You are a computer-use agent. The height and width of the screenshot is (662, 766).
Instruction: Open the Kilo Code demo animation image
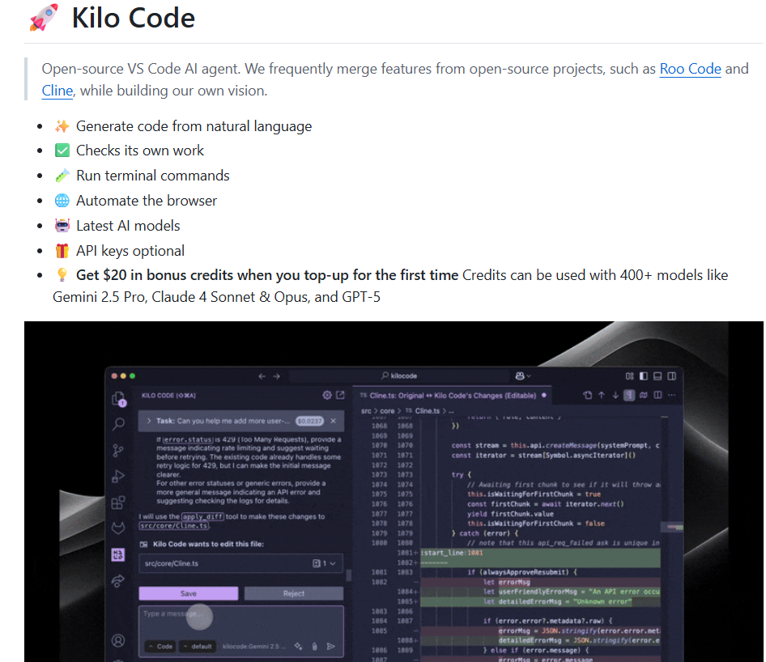(x=394, y=491)
